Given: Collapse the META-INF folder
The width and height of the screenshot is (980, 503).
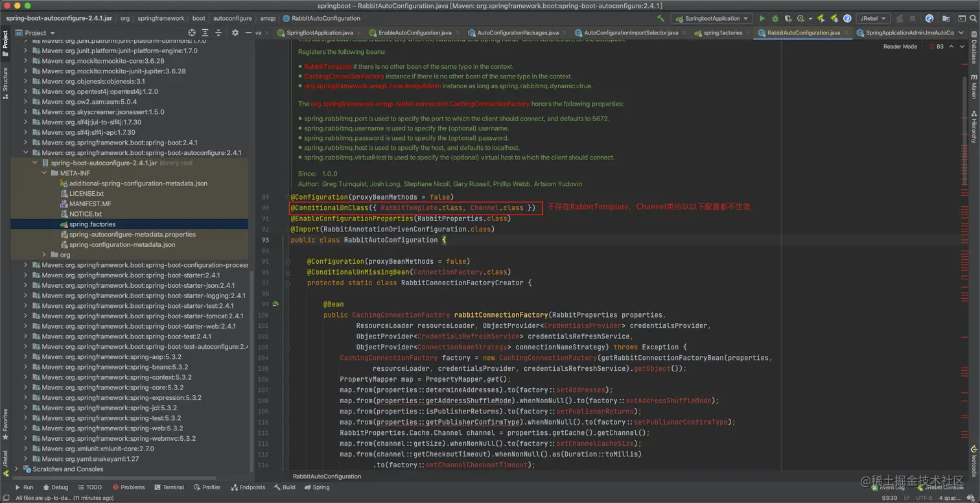Looking at the screenshot, I should pos(45,173).
